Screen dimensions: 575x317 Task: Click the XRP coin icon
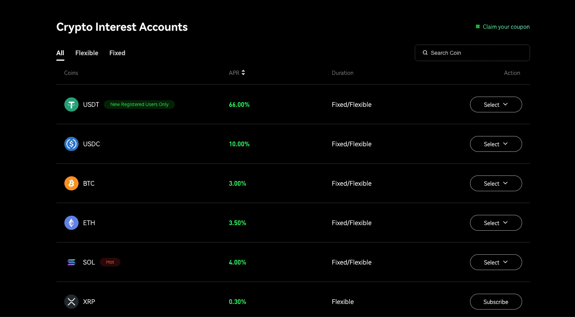(71, 301)
